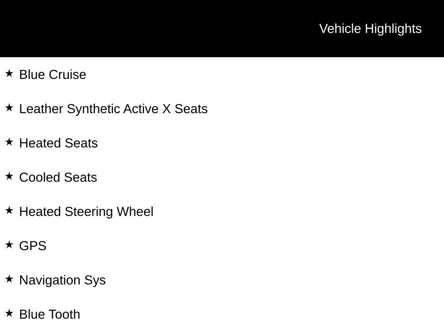The image size is (444, 333).
Task: Click the star bullet beside Blue Cruise
Action: [9, 73]
